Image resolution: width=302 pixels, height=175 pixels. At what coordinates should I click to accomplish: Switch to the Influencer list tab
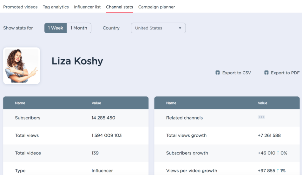(87, 7)
